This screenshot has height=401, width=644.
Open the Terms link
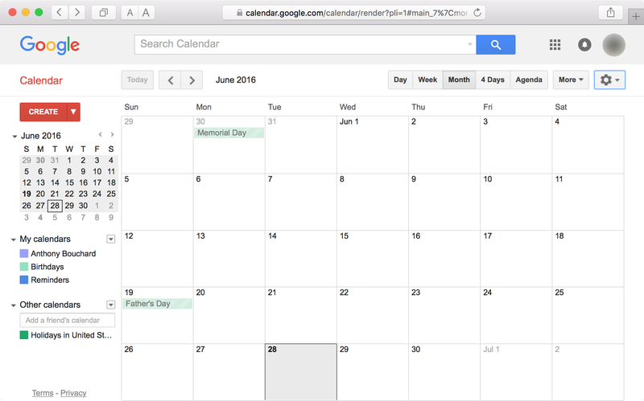pos(43,393)
